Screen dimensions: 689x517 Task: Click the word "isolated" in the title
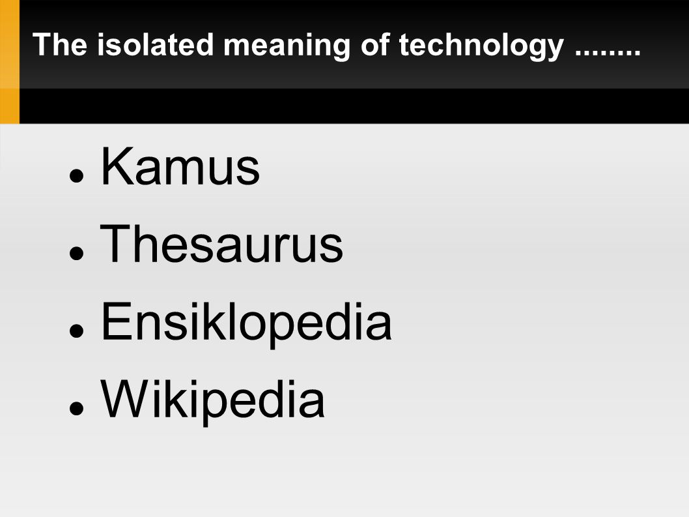(x=155, y=44)
